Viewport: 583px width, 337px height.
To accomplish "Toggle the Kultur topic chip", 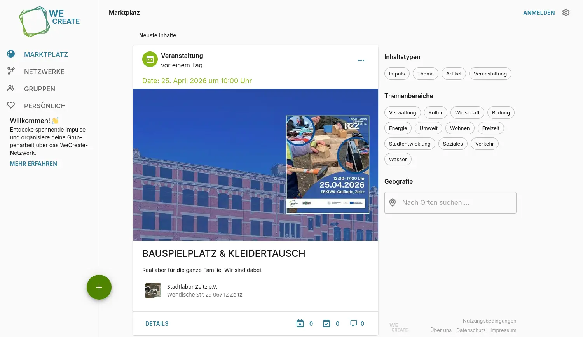I will point(436,112).
